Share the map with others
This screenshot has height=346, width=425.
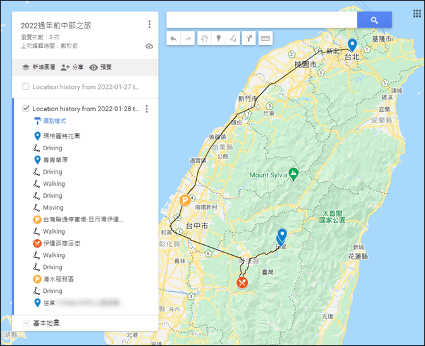click(72, 67)
